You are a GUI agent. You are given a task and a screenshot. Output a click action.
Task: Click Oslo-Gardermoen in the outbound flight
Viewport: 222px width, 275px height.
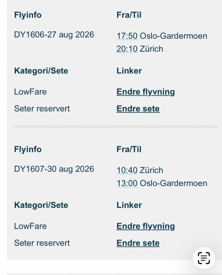(173, 36)
